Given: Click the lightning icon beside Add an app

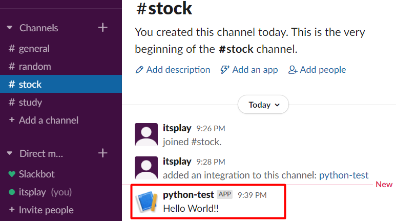Looking at the screenshot, I should click(225, 70).
